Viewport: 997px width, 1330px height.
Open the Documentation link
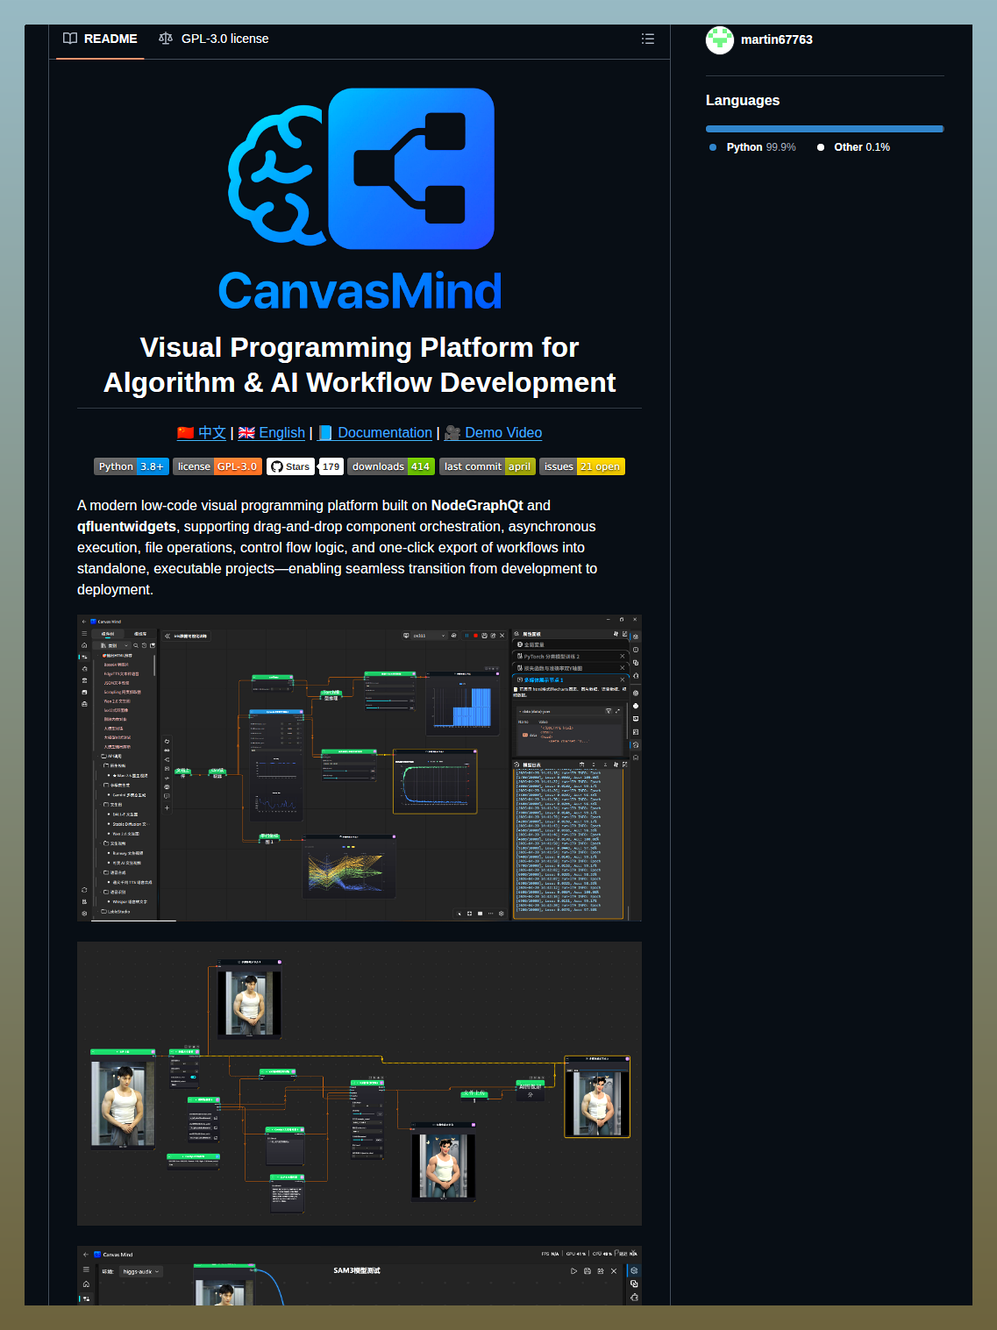pyautogui.click(x=374, y=432)
